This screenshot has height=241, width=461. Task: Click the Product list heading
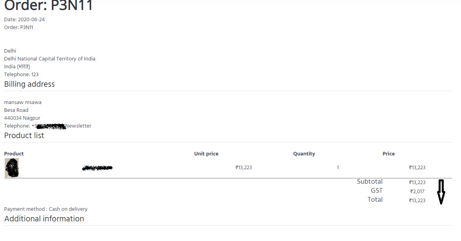[24, 135]
